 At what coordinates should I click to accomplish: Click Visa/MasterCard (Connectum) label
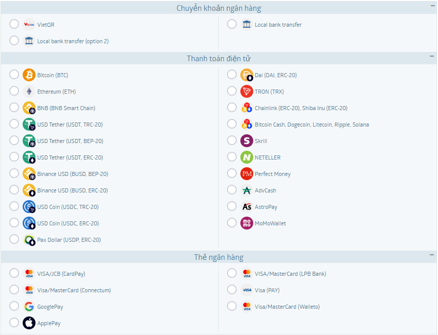click(x=74, y=290)
